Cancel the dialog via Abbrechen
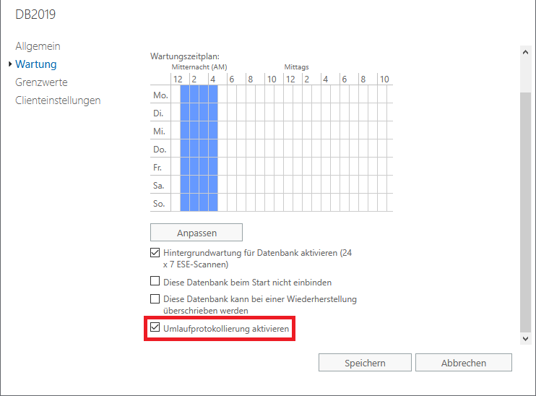Viewport: 536px width, 396px height. pyautogui.click(x=463, y=363)
